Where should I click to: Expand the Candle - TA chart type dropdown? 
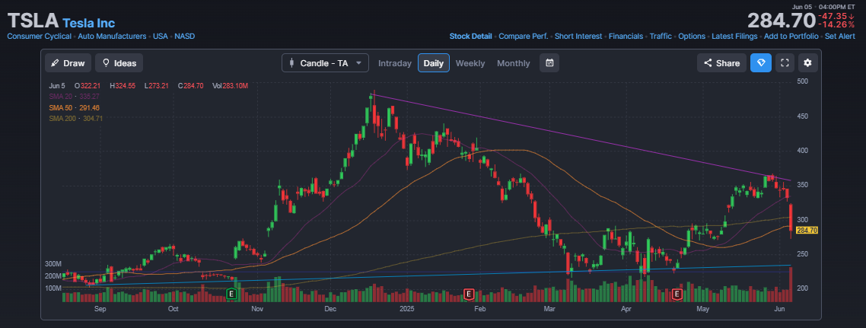[x=325, y=63]
